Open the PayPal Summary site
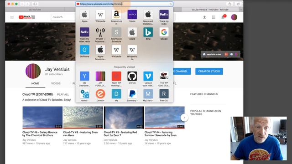 point(132,94)
